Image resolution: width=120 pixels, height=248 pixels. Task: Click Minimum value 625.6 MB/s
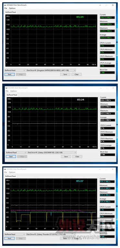(108, 107)
